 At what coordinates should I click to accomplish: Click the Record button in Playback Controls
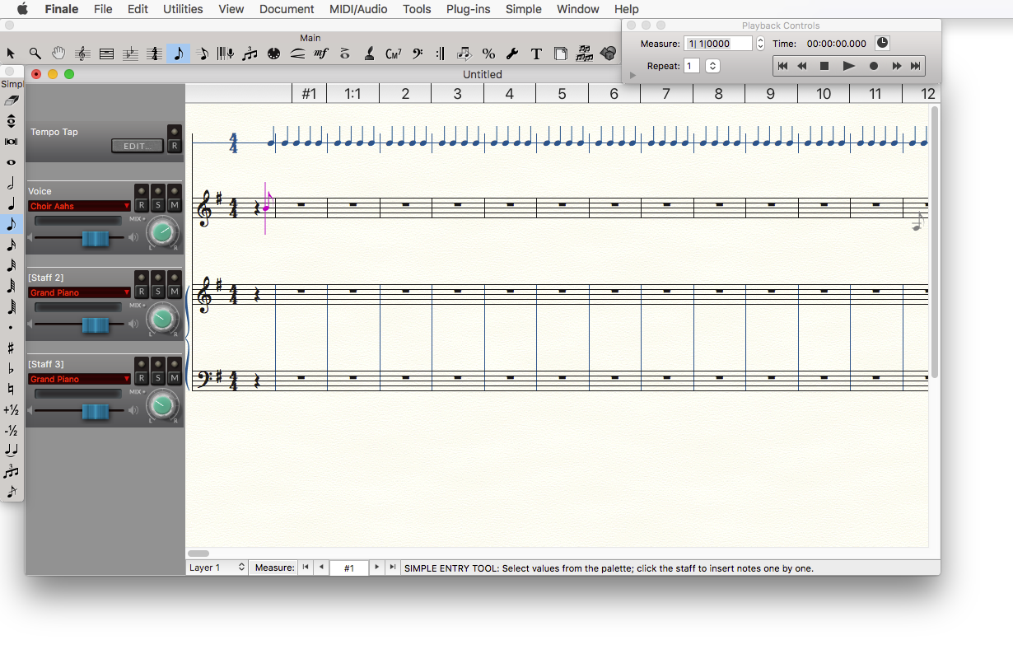pyautogui.click(x=874, y=66)
